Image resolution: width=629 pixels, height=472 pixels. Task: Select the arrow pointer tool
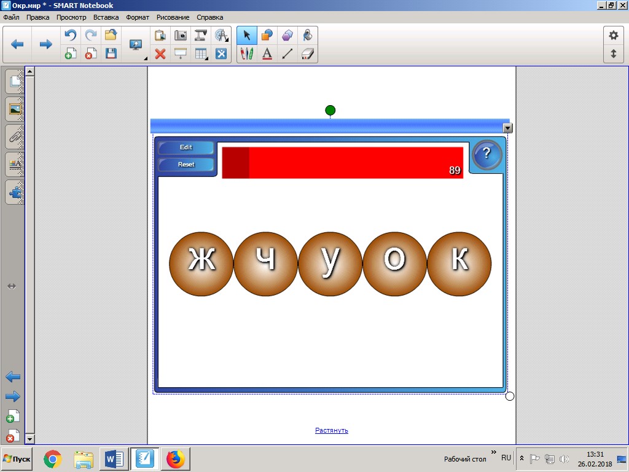click(247, 35)
